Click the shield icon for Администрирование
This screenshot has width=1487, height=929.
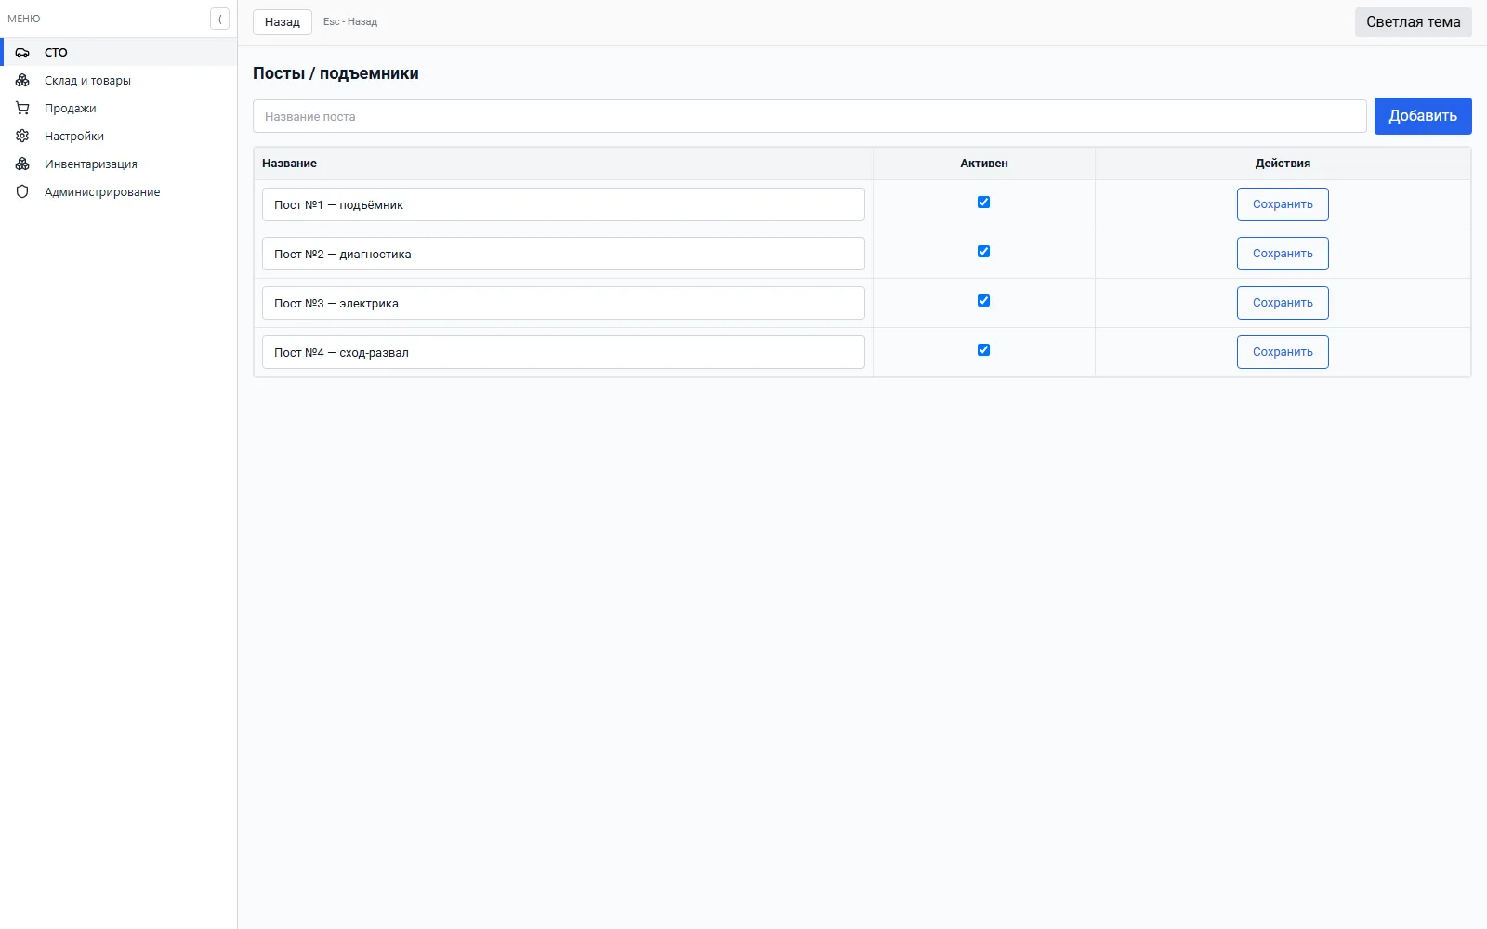(x=22, y=192)
